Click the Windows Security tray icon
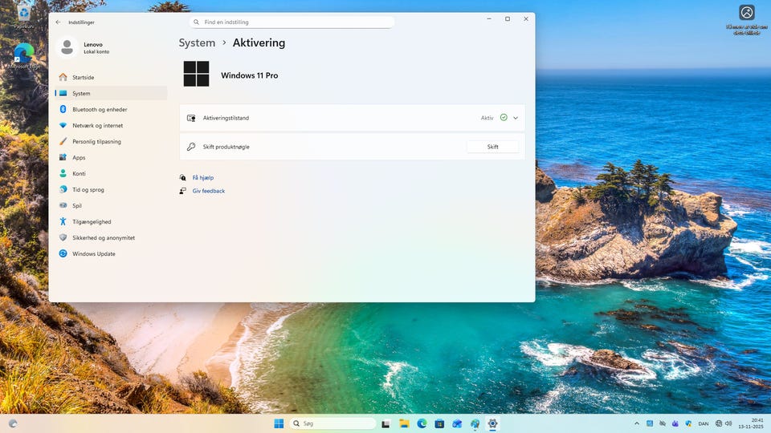 [x=688, y=423]
